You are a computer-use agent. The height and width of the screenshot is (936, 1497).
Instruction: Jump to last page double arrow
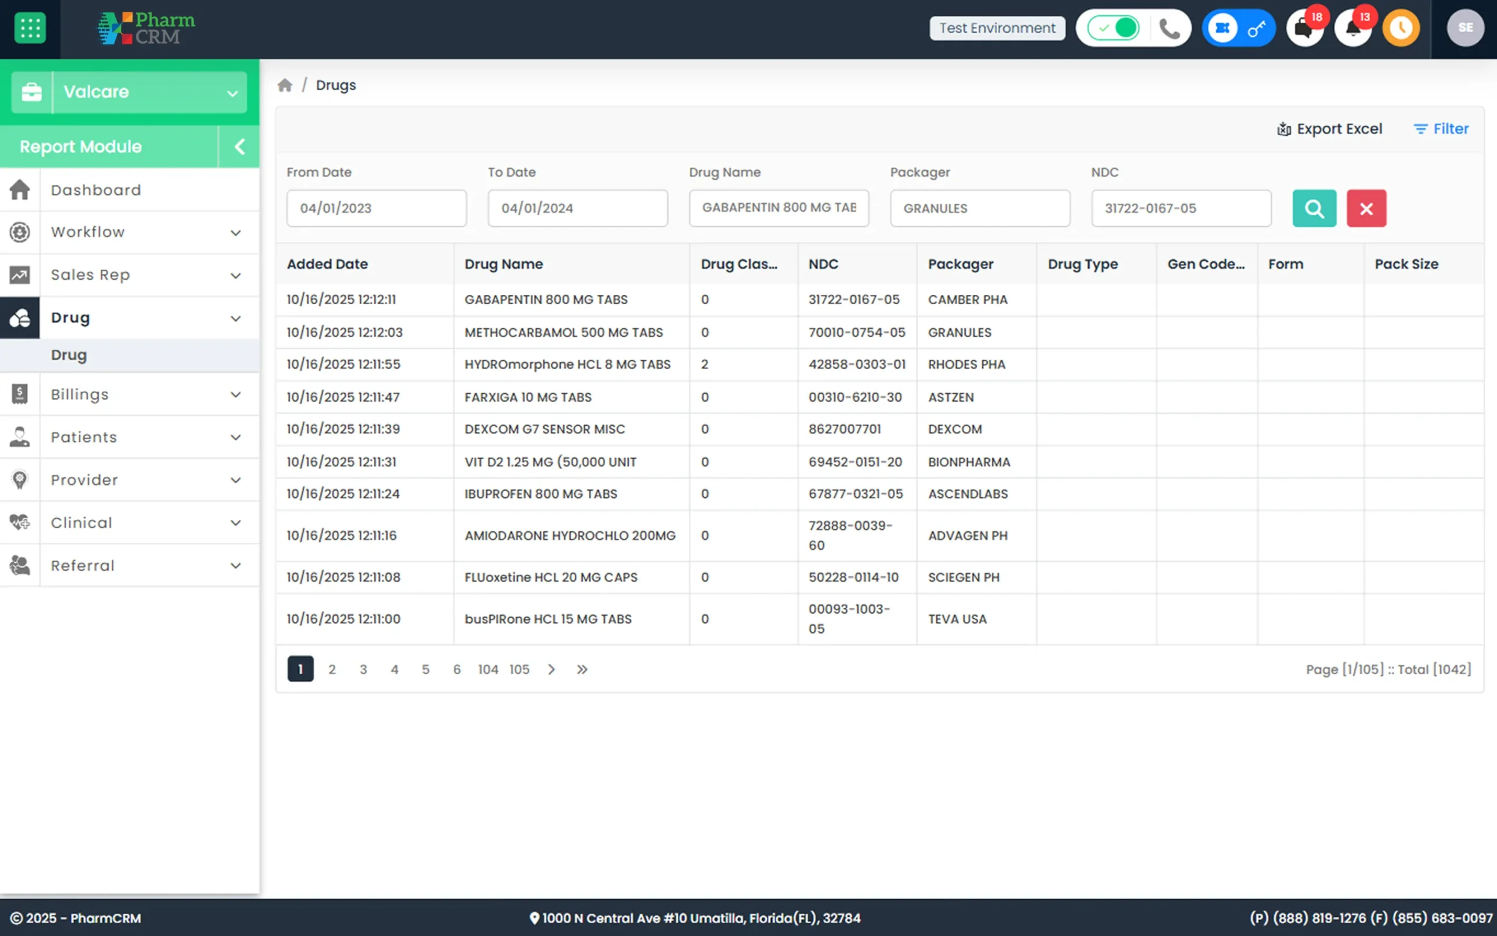pos(582,669)
